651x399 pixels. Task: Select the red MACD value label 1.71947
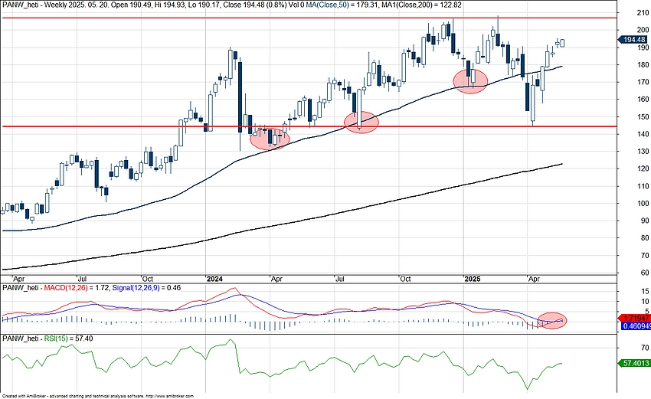pyautogui.click(x=635, y=318)
